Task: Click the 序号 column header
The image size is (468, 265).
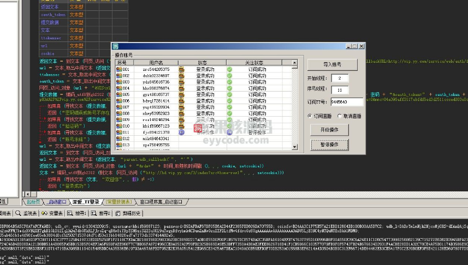Action: coord(125,63)
